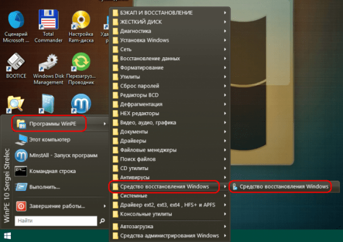
Task: Expand the arrow beside Сеть
Action: pos(225,50)
